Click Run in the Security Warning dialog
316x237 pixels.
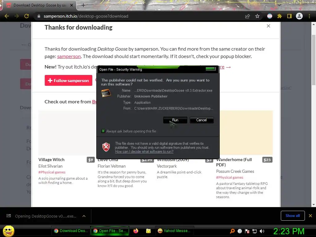[175, 120]
